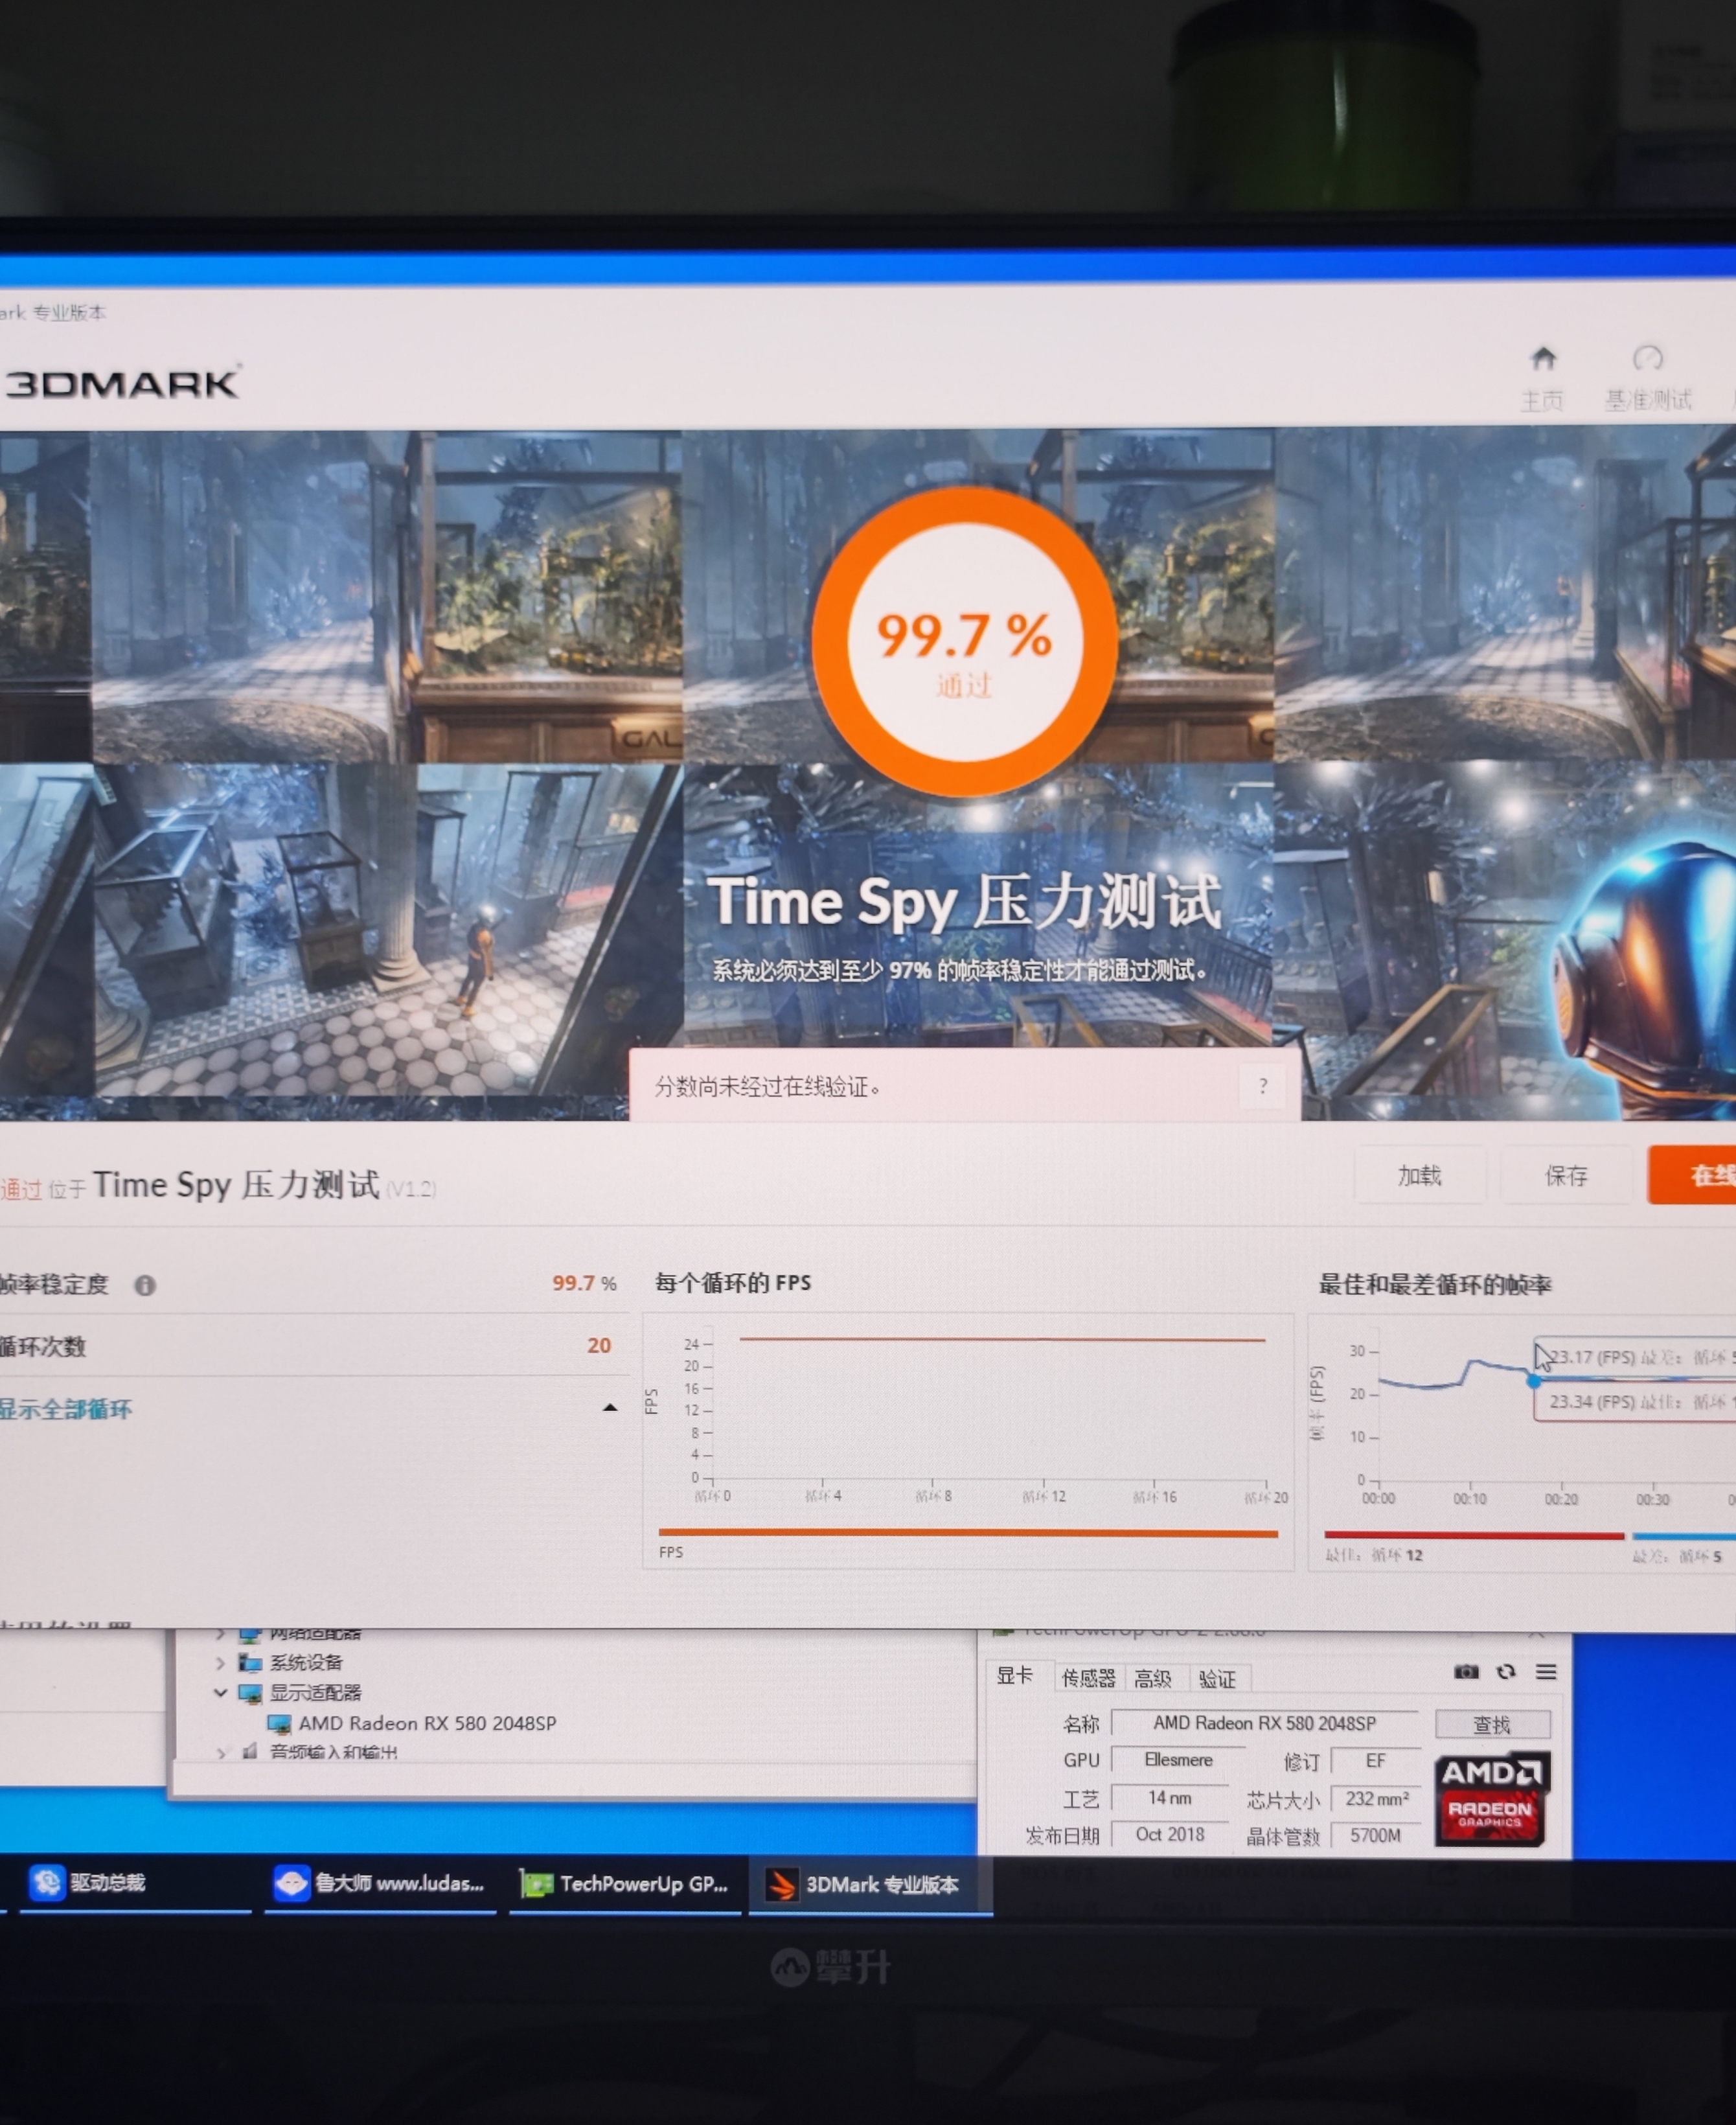Collapse the 显示全部循环 arrow
This screenshot has height=2125, width=1736.
click(610, 1408)
